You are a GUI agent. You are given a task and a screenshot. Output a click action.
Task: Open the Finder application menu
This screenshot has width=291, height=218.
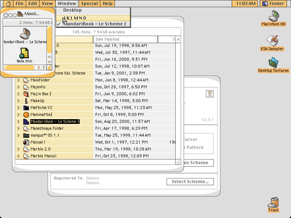tap(274, 4)
